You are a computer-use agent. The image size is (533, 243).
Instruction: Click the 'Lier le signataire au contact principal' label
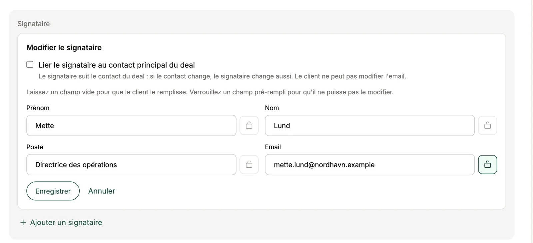coord(117,65)
